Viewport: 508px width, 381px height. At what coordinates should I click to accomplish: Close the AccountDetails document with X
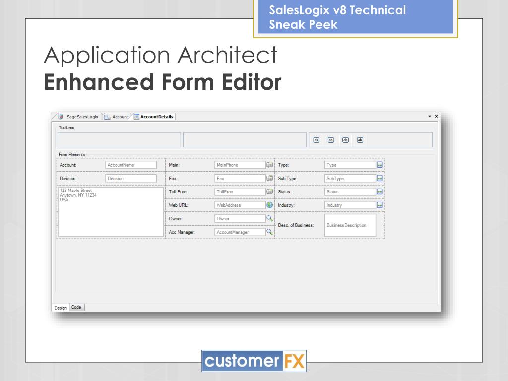(x=437, y=116)
